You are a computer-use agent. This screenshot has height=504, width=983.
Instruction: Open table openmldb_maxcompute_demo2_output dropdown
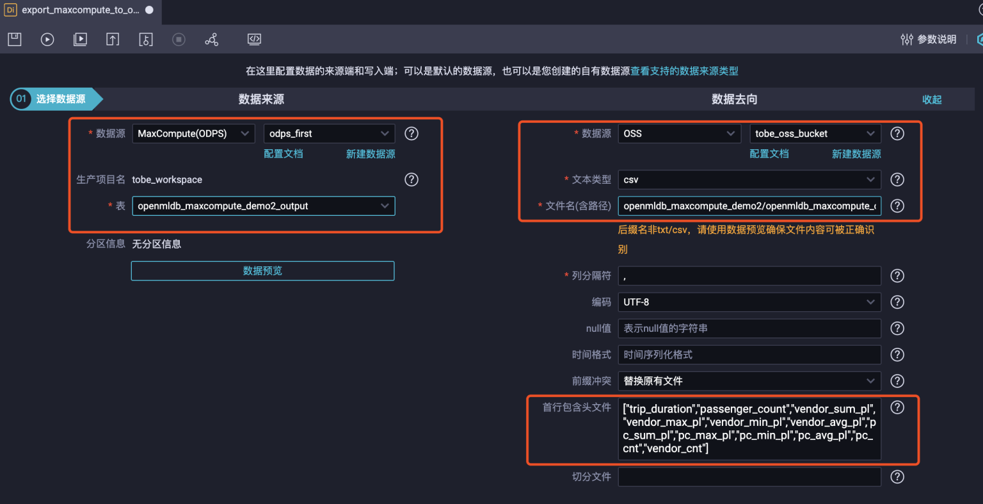pos(263,206)
